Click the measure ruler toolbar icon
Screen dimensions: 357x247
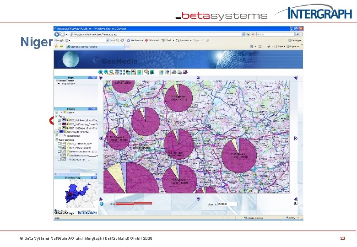pos(174,72)
